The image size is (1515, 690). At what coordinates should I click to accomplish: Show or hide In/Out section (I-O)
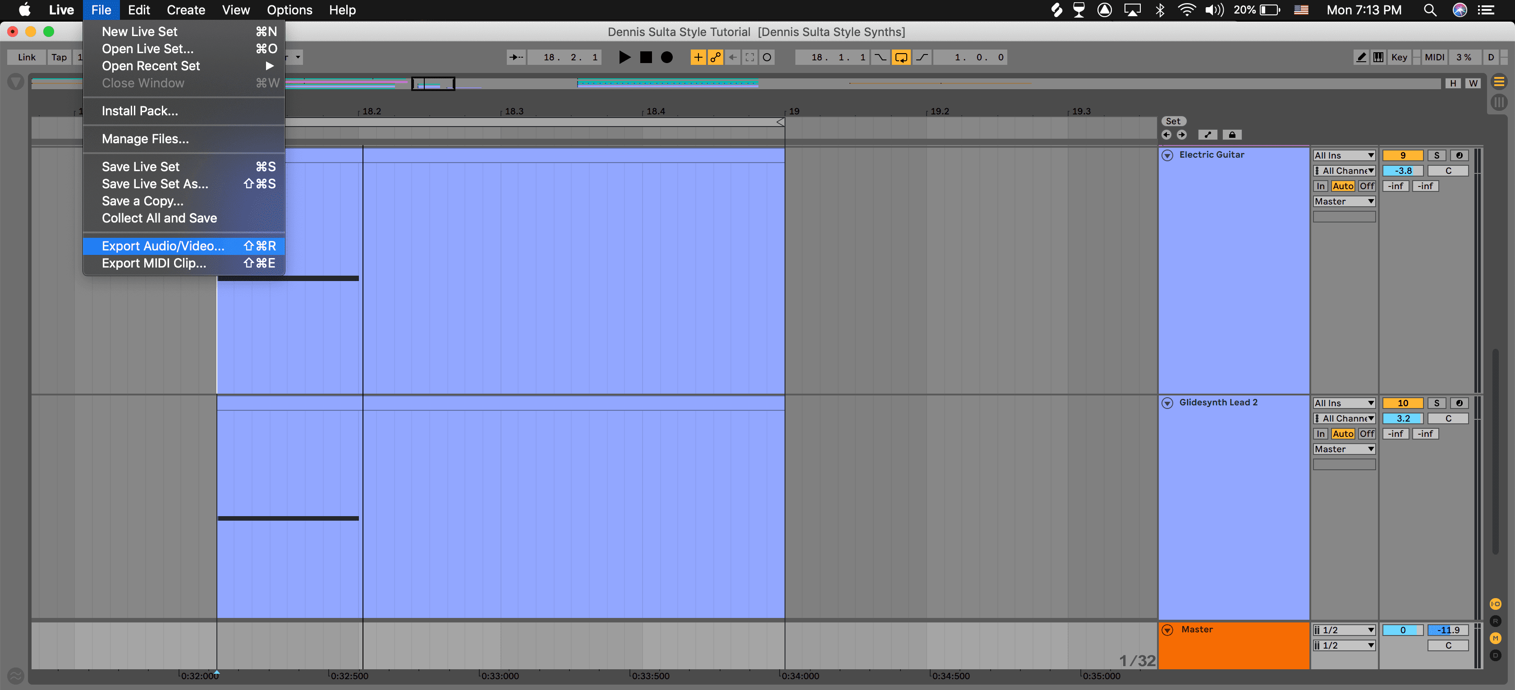(1495, 604)
